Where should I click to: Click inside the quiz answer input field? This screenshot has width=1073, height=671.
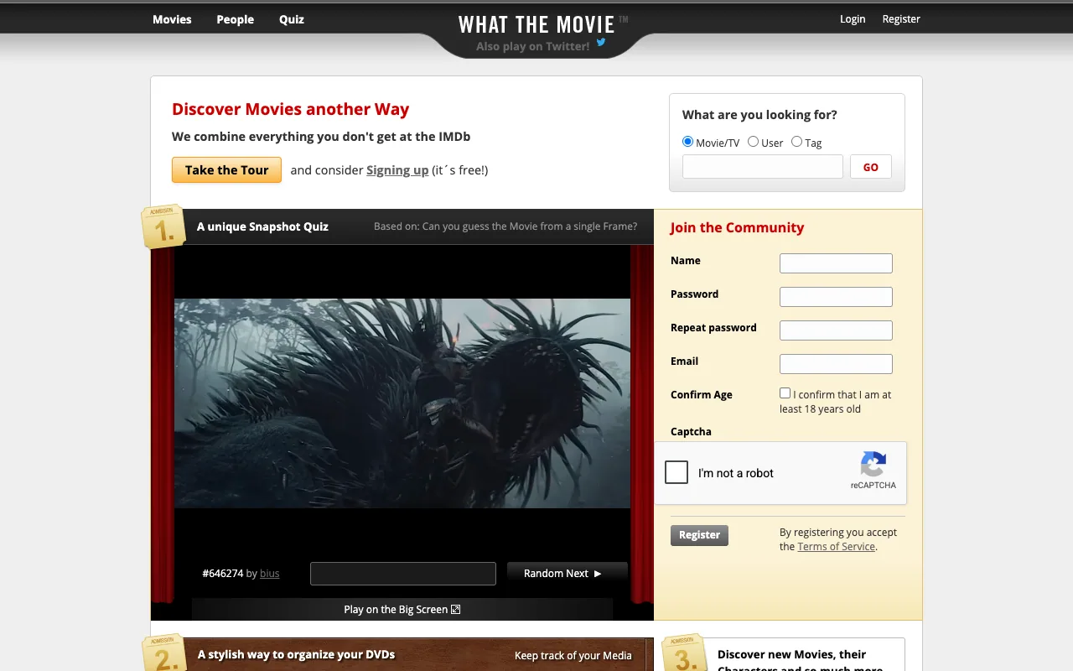point(402,574)
